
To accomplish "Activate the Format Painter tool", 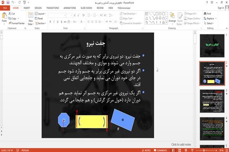I will pos(16,23).
